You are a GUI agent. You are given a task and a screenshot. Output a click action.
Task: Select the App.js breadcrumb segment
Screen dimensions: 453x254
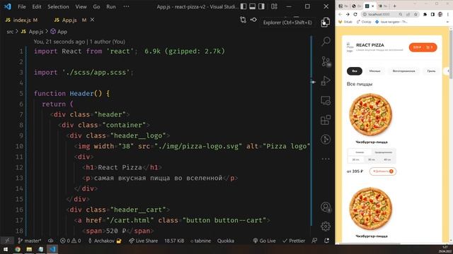click(32, 32)
